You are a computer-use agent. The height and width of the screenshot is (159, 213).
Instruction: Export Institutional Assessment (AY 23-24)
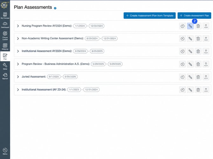[x=206, y=90]
